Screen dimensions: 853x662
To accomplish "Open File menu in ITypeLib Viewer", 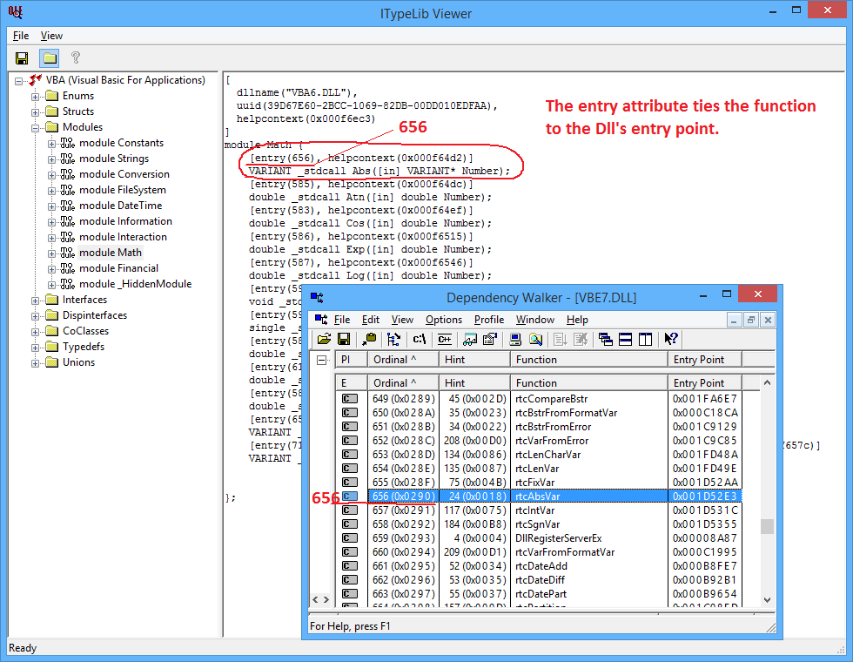I will pyautogui.click(x=21, y=36).
